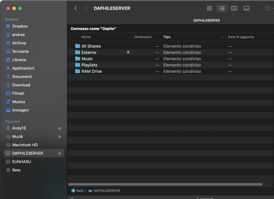Switch to icon grid view

[209, 8]
